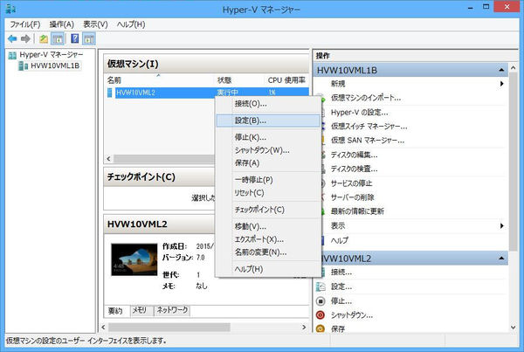Image resolution: width=524 pixels, height=352 pixels.
Task: Click 接続... in HVW10VML2 actions
Action: pyautogui.click(x=341, y=273)
